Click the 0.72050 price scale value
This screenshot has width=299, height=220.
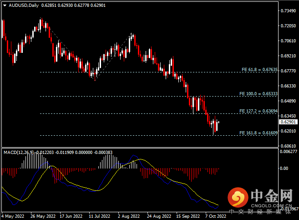288,26
